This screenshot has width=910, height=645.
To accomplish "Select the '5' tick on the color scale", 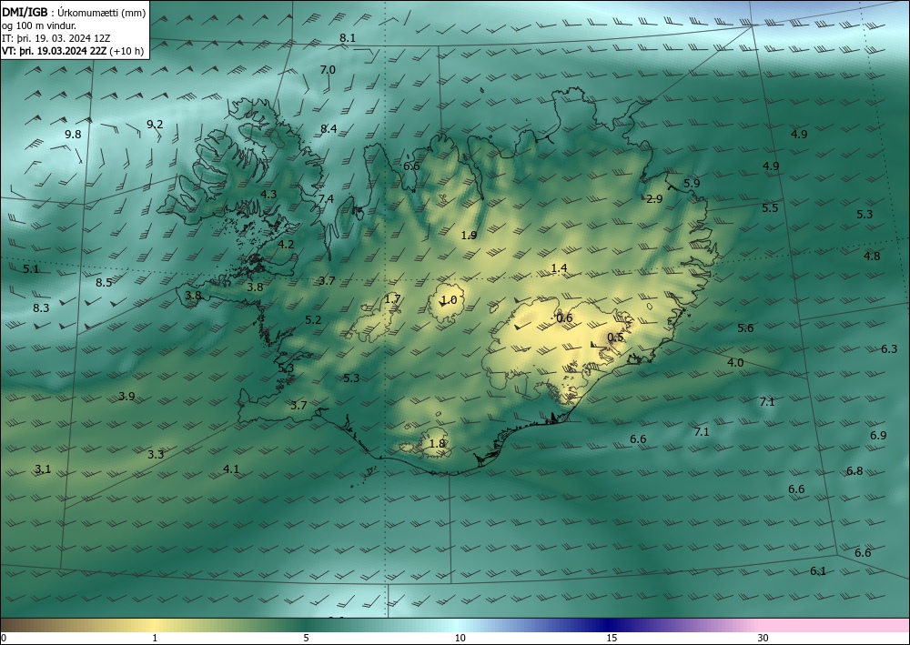I will pyautogui.click(x=307, y=638).
